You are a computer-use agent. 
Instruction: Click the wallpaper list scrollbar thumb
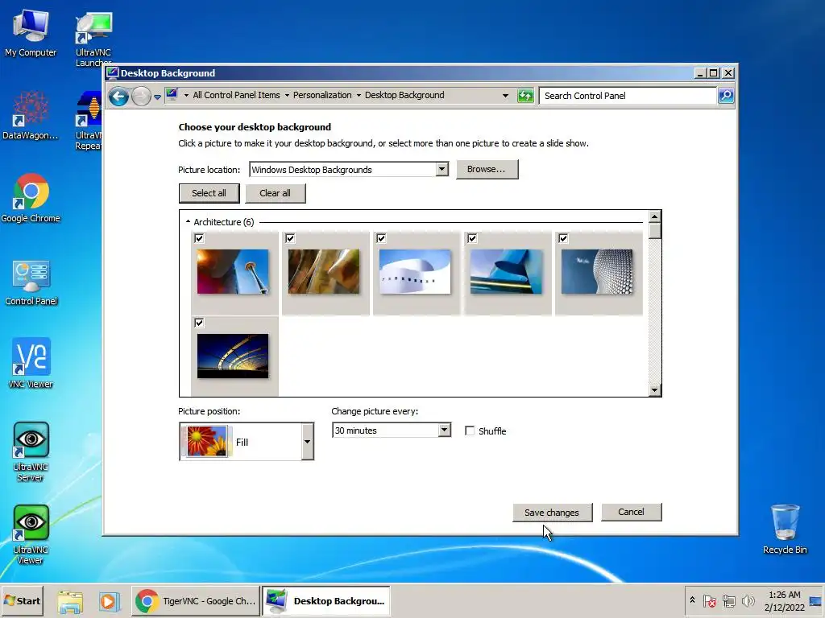point(654,231)
